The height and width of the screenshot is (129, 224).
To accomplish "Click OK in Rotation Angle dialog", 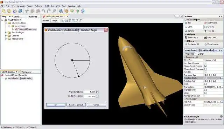I will pos(56,105).
